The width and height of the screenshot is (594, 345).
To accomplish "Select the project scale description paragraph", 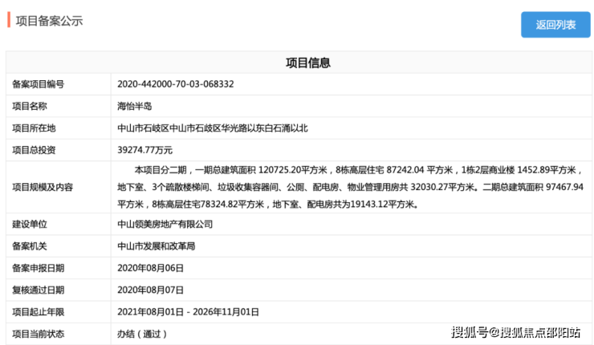I will 351,187.
